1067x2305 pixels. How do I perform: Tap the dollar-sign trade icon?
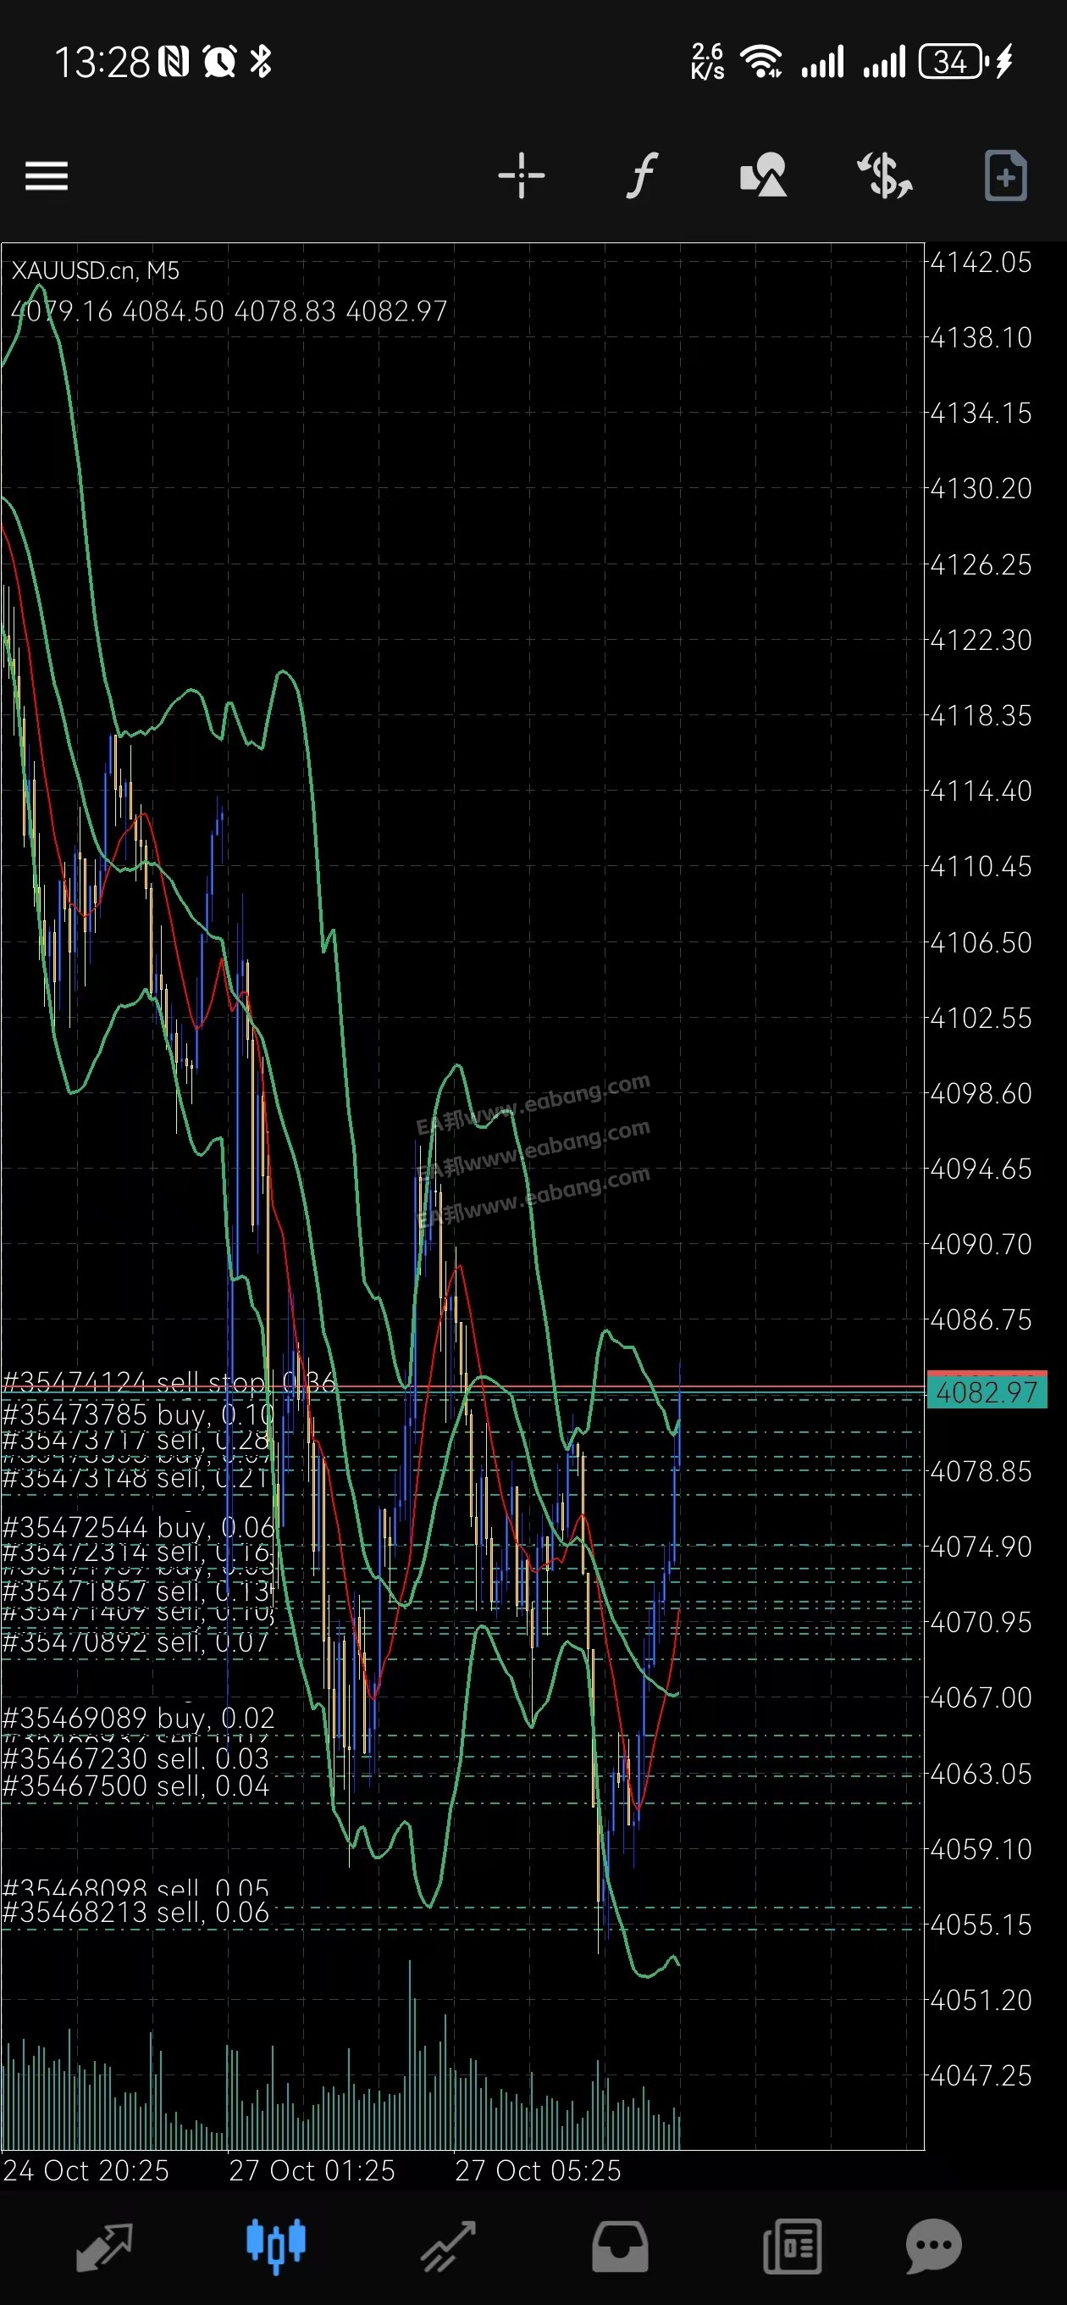[x=883, y=175]
